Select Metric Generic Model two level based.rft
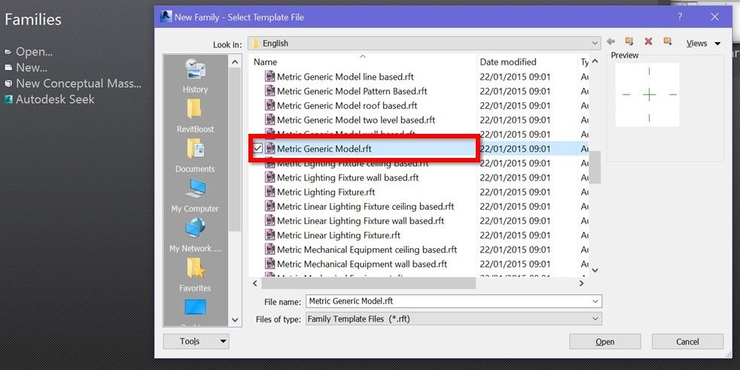Screen dimensions: 740x370 (356, 120)
